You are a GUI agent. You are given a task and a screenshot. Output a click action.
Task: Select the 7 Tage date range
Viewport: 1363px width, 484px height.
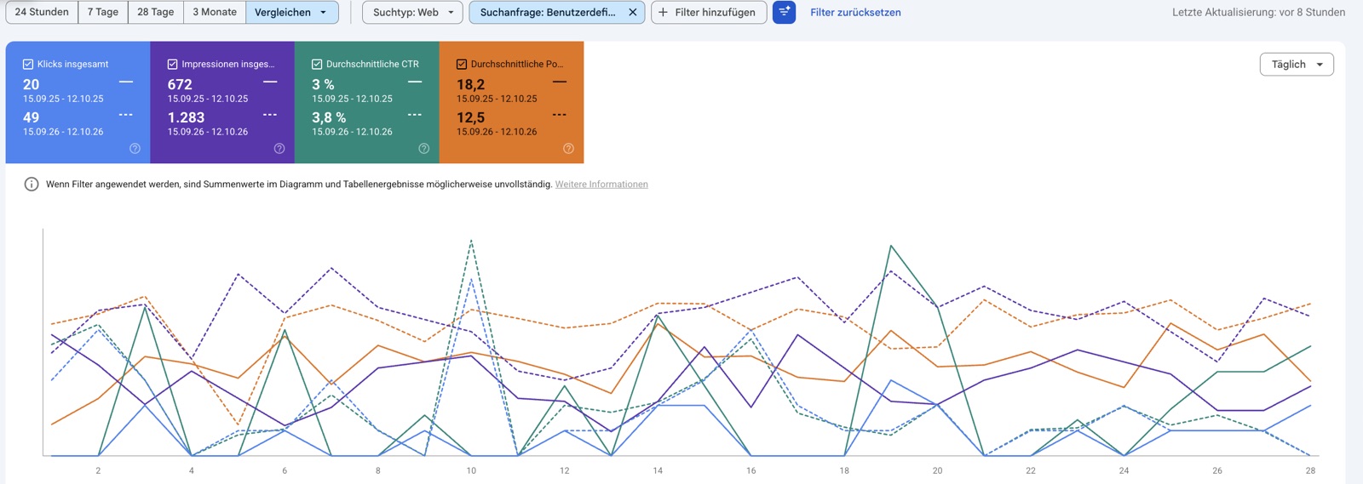click(103, 12)
